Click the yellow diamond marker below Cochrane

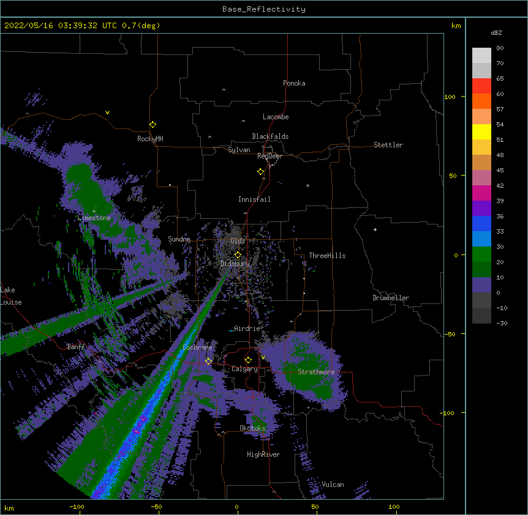pos(208,361)
